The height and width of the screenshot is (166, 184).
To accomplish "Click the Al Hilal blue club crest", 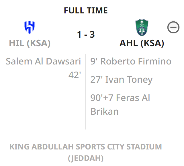I will point(30,27).
